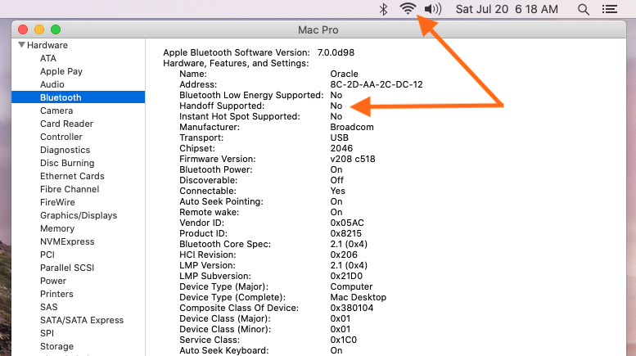The width and height of the screenshot is (636, 356).
Task: Select Card Reader in the sidebar
Action: 66,124
